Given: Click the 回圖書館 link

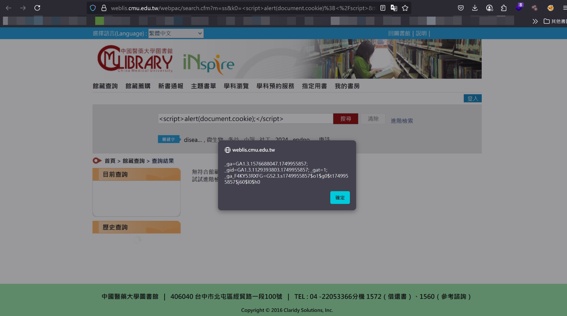Looking at the screenshot, I should 399,33.
